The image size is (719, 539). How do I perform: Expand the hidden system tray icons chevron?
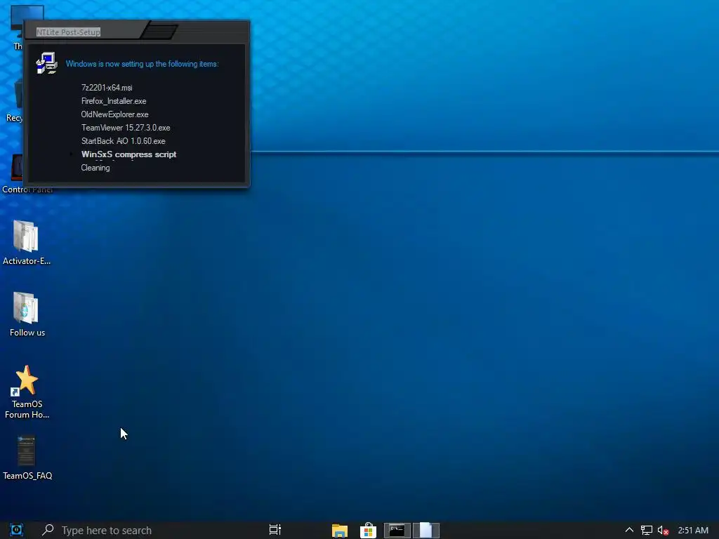pyautogui.click(x=629, y=530)
